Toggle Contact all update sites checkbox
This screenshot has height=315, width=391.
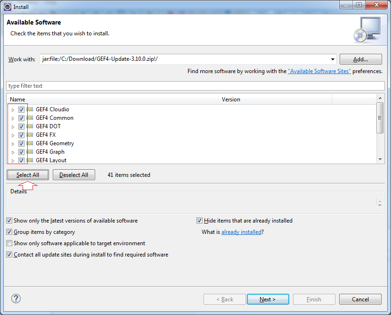click(x=9, y=255)
